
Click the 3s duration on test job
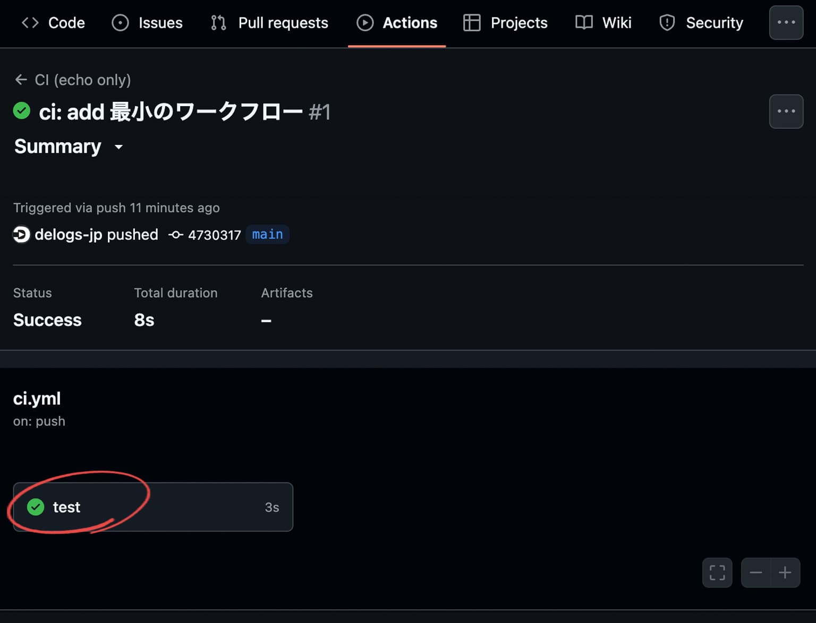(272, 508)
